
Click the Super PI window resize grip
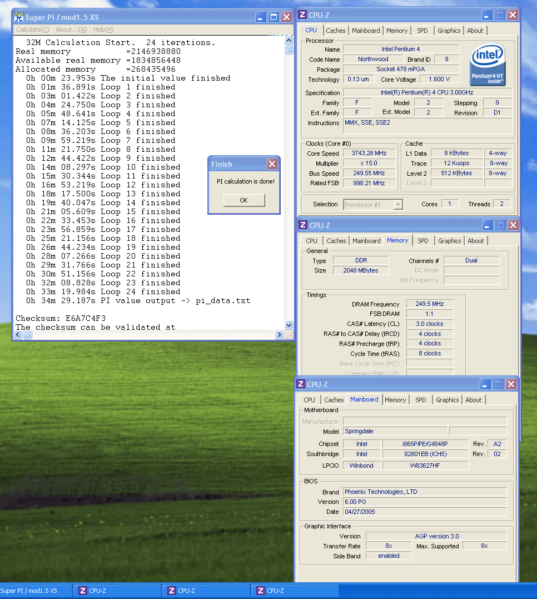coord(289,335)
